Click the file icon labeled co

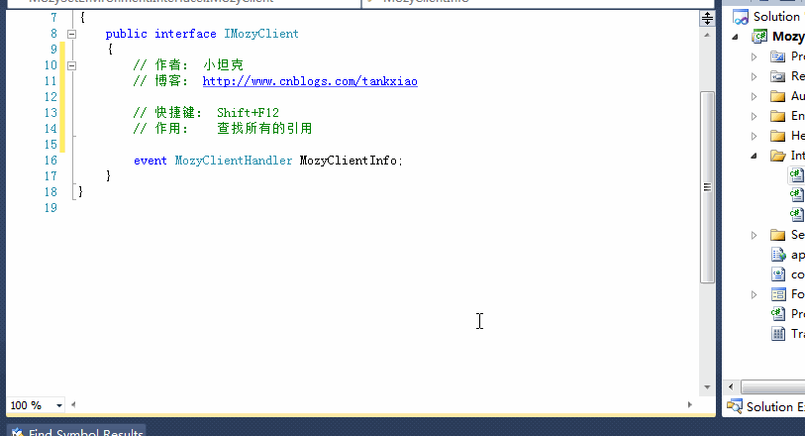[778, 274]
